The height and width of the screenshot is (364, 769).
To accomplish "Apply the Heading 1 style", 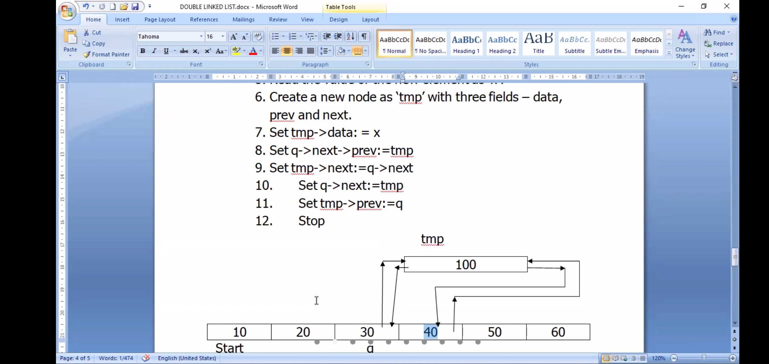I will tap(466, 44).
